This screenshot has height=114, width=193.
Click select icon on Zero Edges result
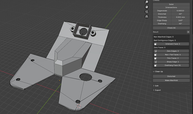pos(156,51)
